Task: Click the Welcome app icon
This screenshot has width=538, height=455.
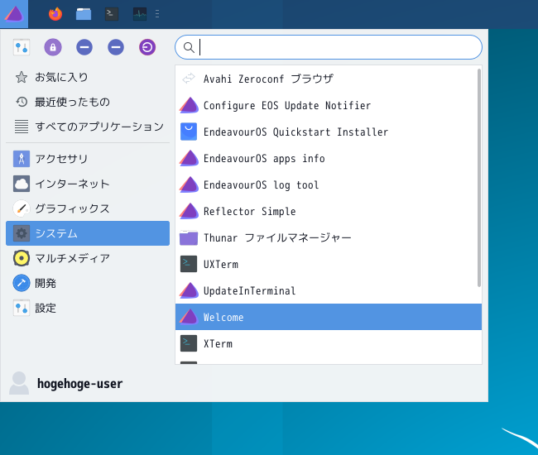Action: pos(189,317)
